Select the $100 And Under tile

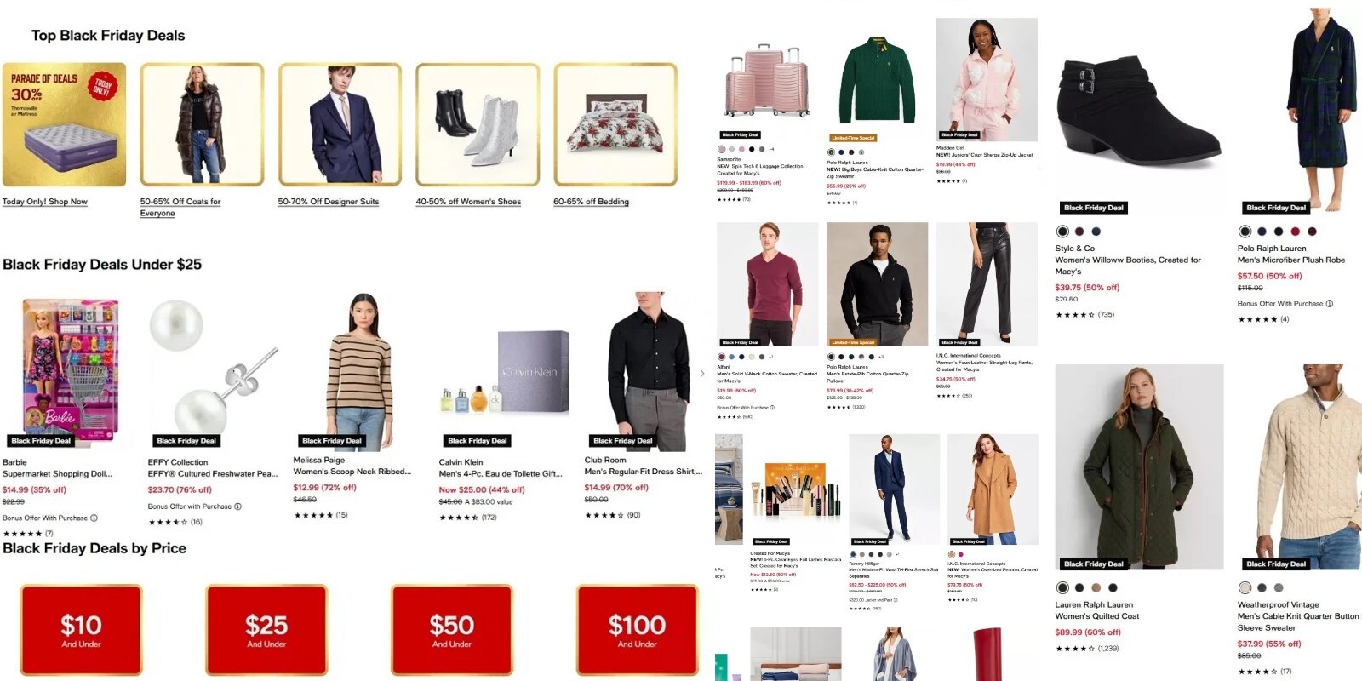637,631
